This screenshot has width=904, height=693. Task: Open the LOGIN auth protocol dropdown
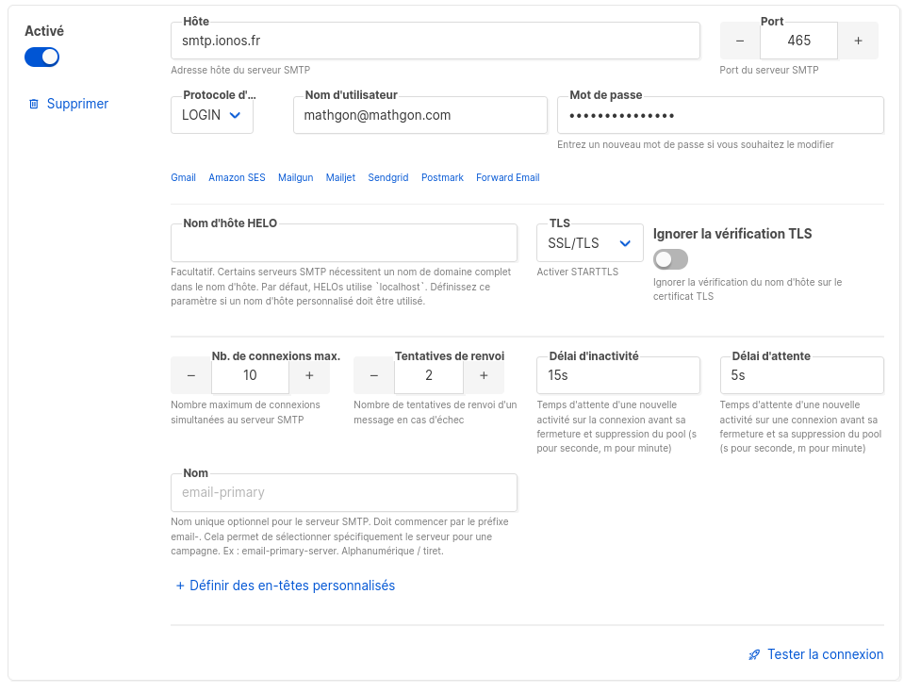coord(212,115)
